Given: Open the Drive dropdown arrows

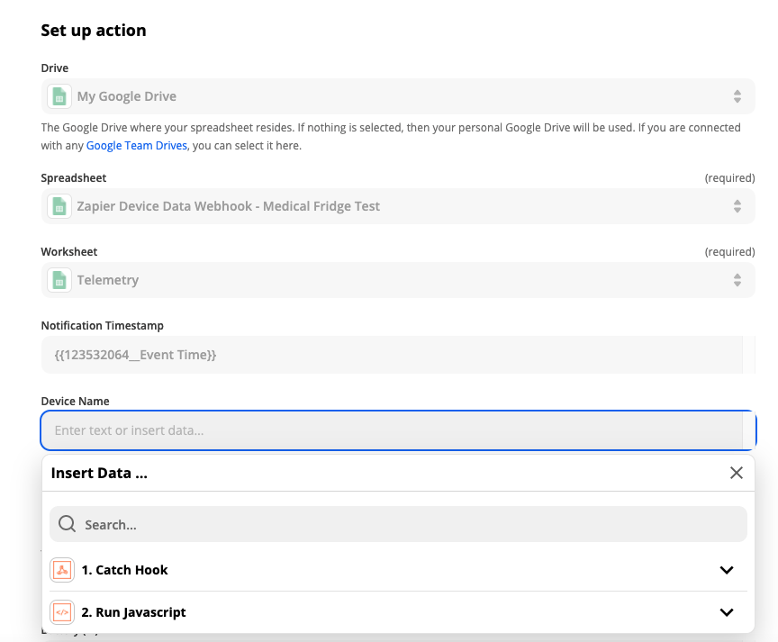Looking at the screenshot, I should (737, 96).
